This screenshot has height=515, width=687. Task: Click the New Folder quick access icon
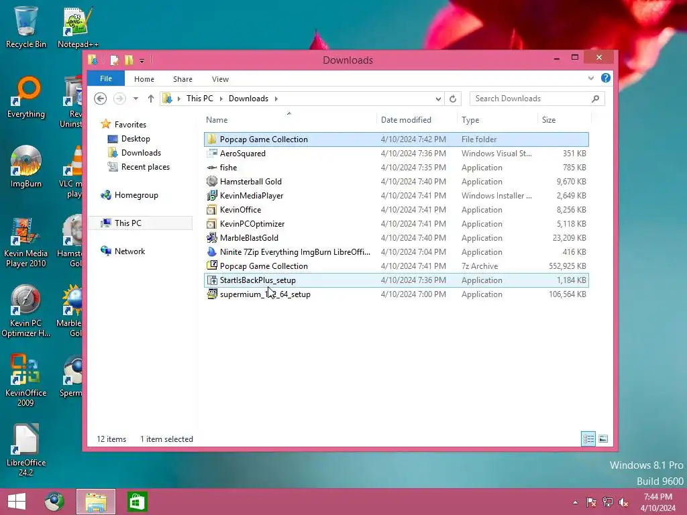129,60
